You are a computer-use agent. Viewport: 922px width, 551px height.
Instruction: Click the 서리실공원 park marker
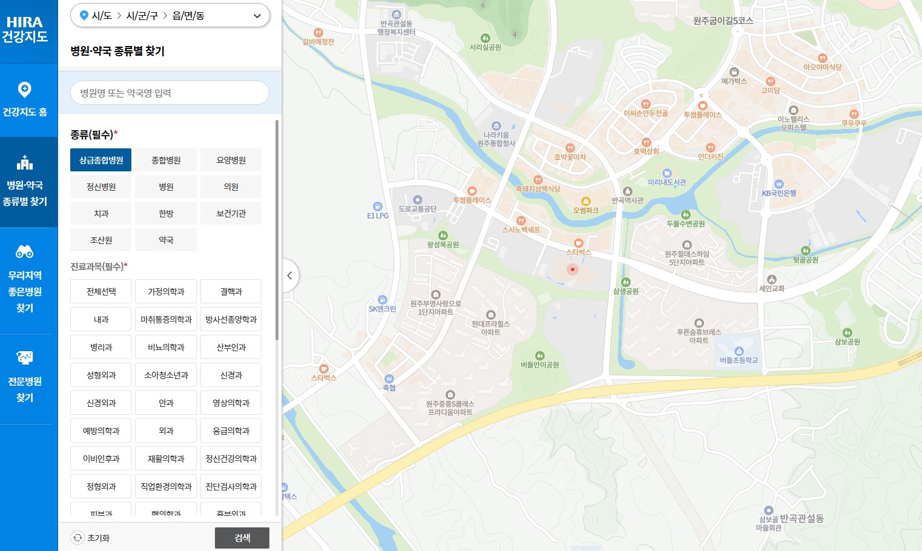tap(485, 38)
